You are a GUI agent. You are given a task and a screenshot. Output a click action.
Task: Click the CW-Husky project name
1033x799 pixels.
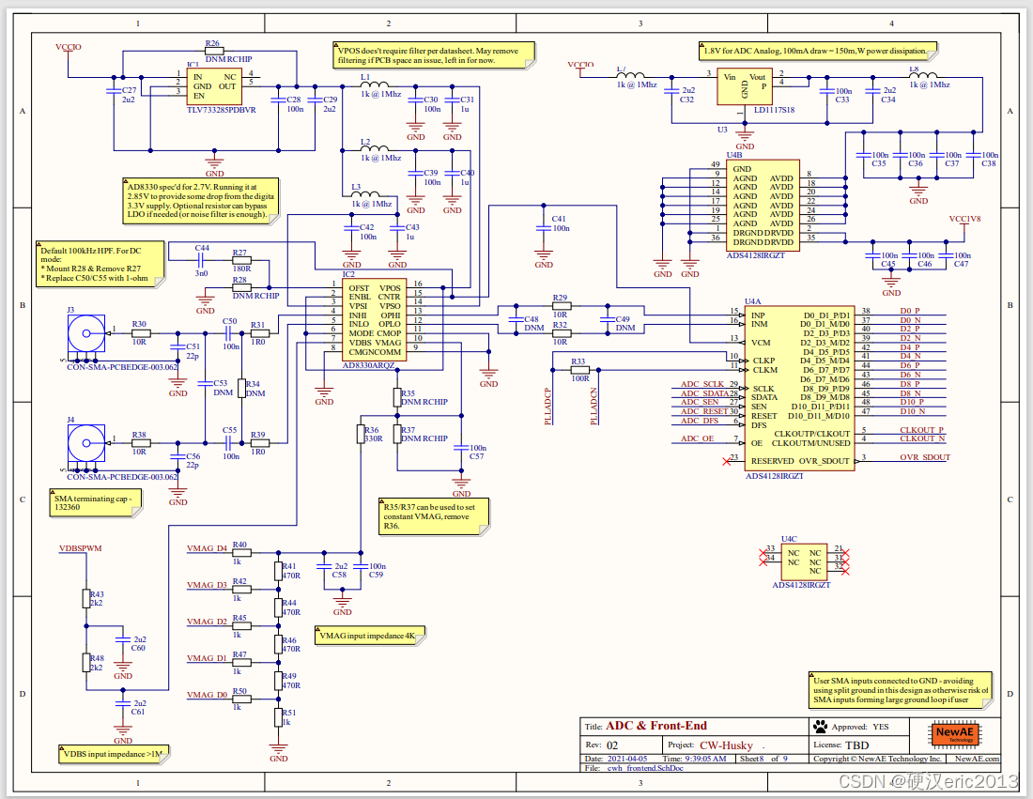click(x=726, y=745)
